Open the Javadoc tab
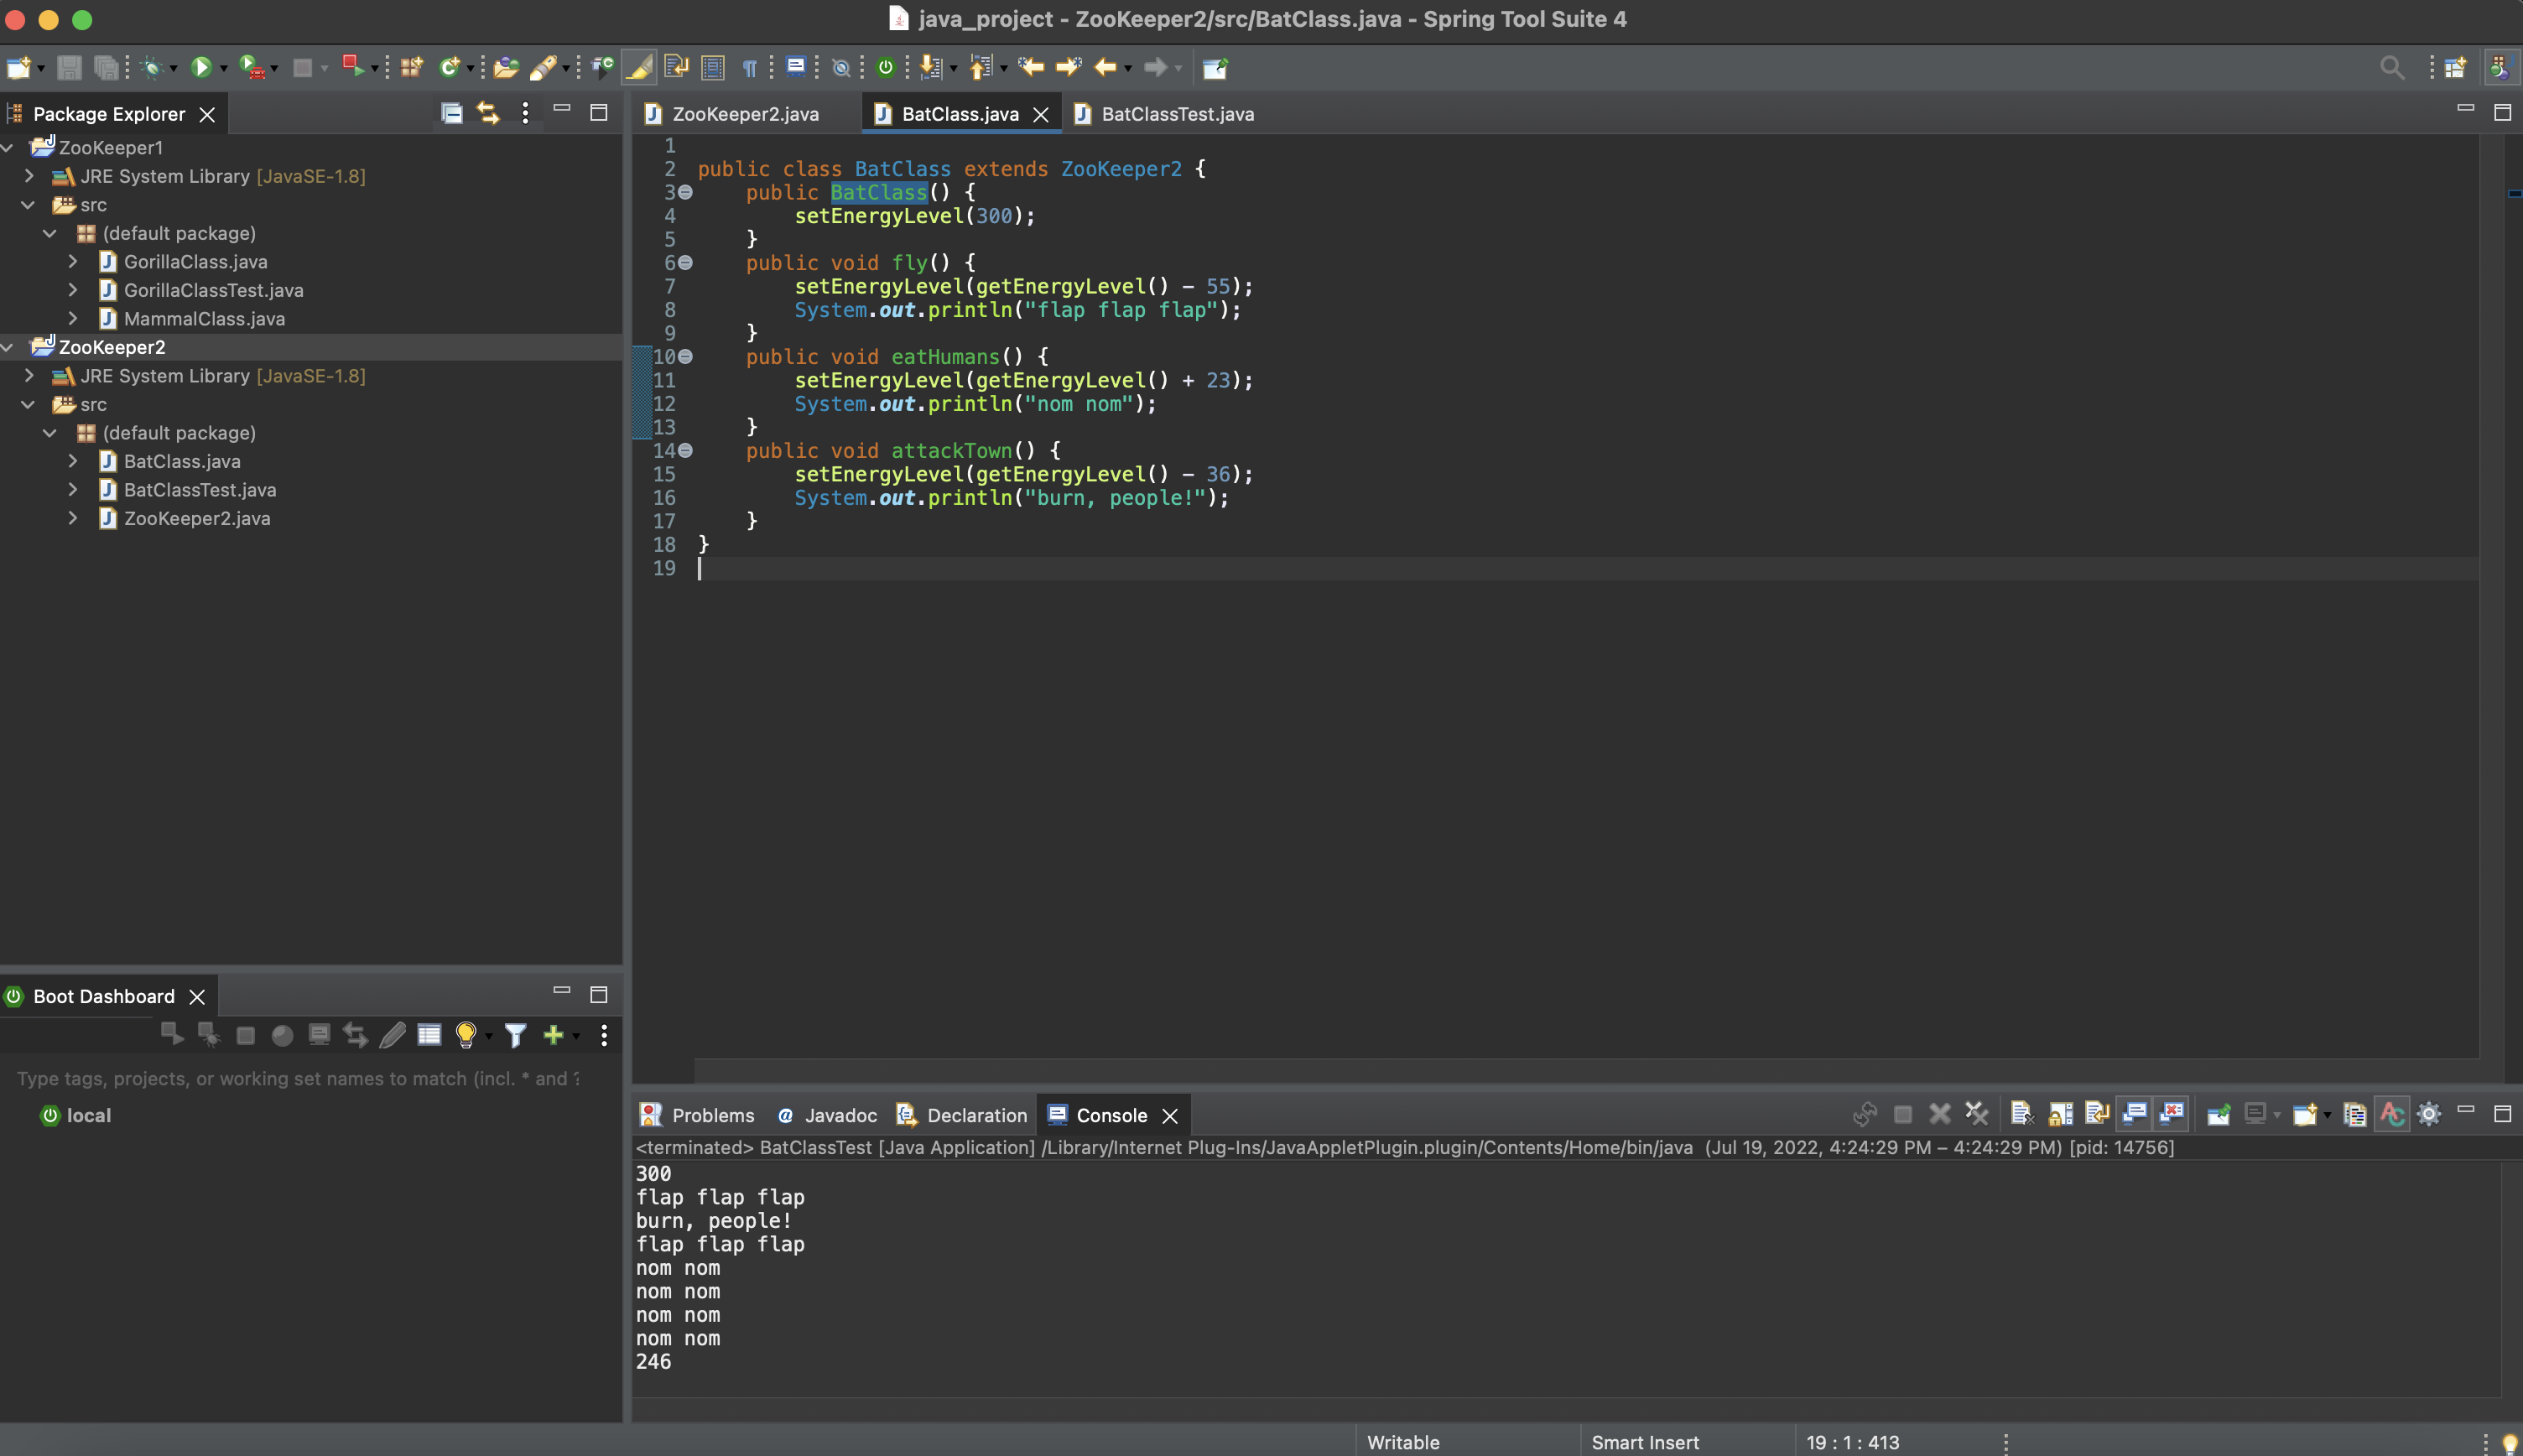The height and width of the screenshot is (1456, 2523). [x=827, y=1115]
